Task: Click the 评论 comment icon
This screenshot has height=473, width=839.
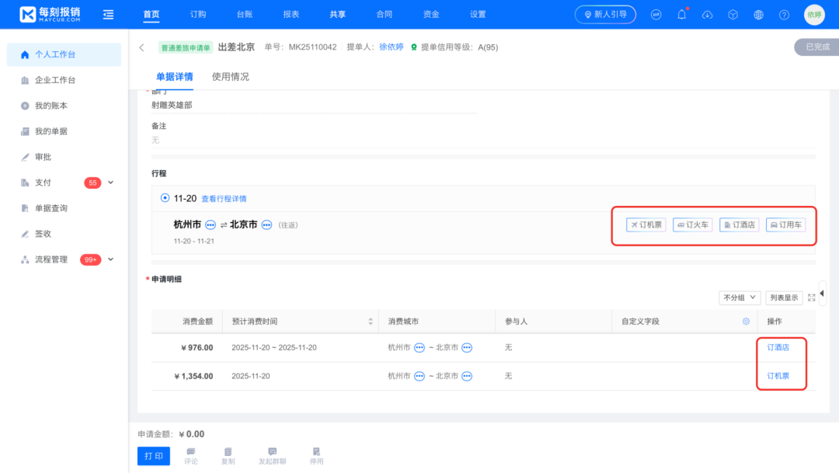Action: point(191,452)
